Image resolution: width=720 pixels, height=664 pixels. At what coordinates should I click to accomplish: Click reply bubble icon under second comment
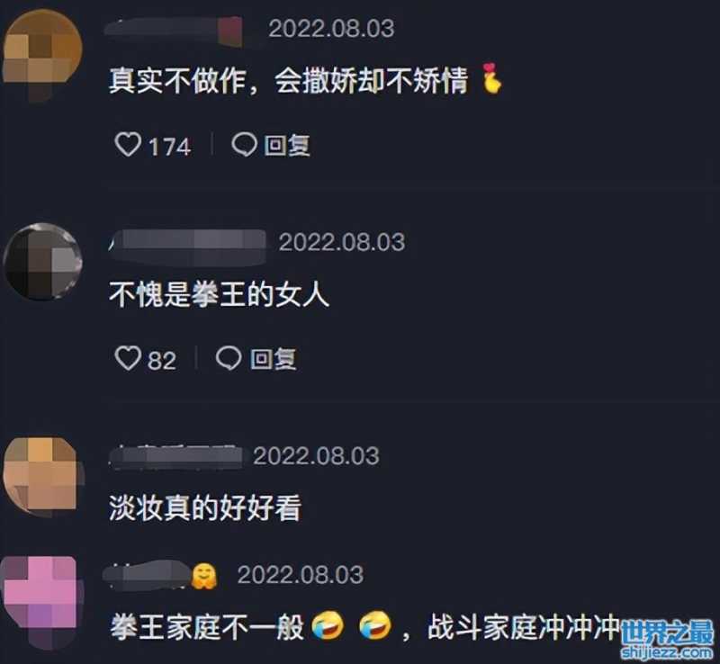229,358
